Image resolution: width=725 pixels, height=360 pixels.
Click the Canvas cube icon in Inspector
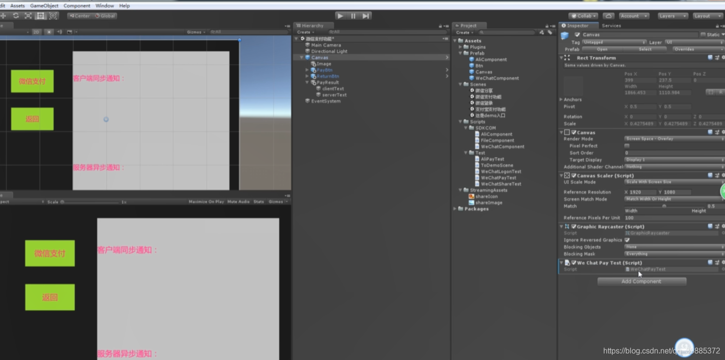pos(565,35)
